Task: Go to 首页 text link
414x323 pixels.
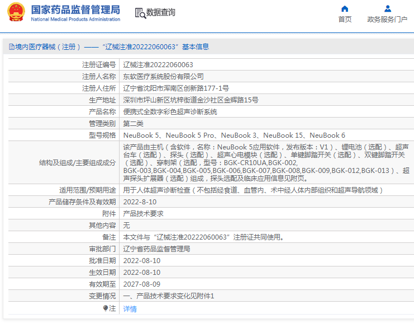Action: point(345,19)
